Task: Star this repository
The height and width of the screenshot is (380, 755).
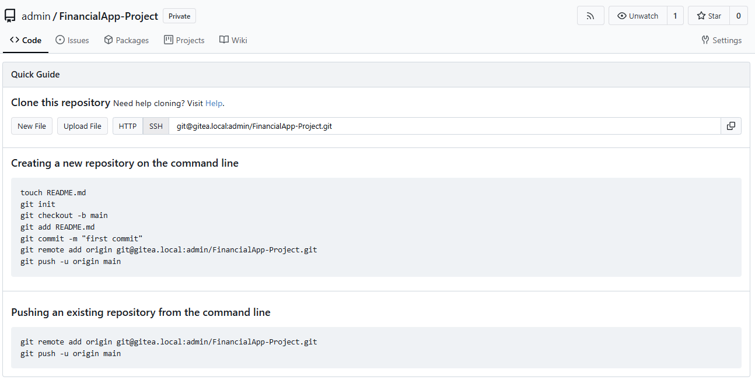Action: (709, 16)
